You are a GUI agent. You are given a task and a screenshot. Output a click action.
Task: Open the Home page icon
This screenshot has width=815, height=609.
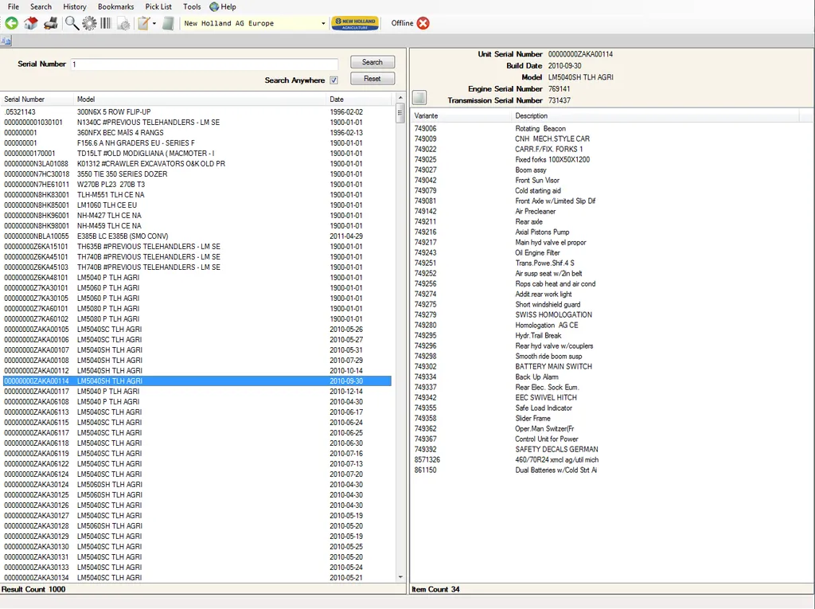click(x=31, y=23)
